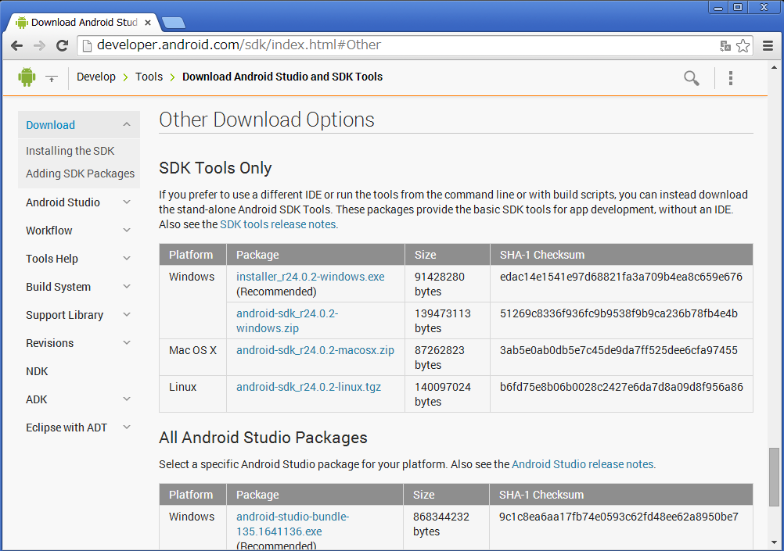Image resolution: width=784 pixels, height=551 pixels.
Task: Click checksum edac14e1541e97d68821fa3a709b4ea8c659e676
Action: tap(621, 277)
